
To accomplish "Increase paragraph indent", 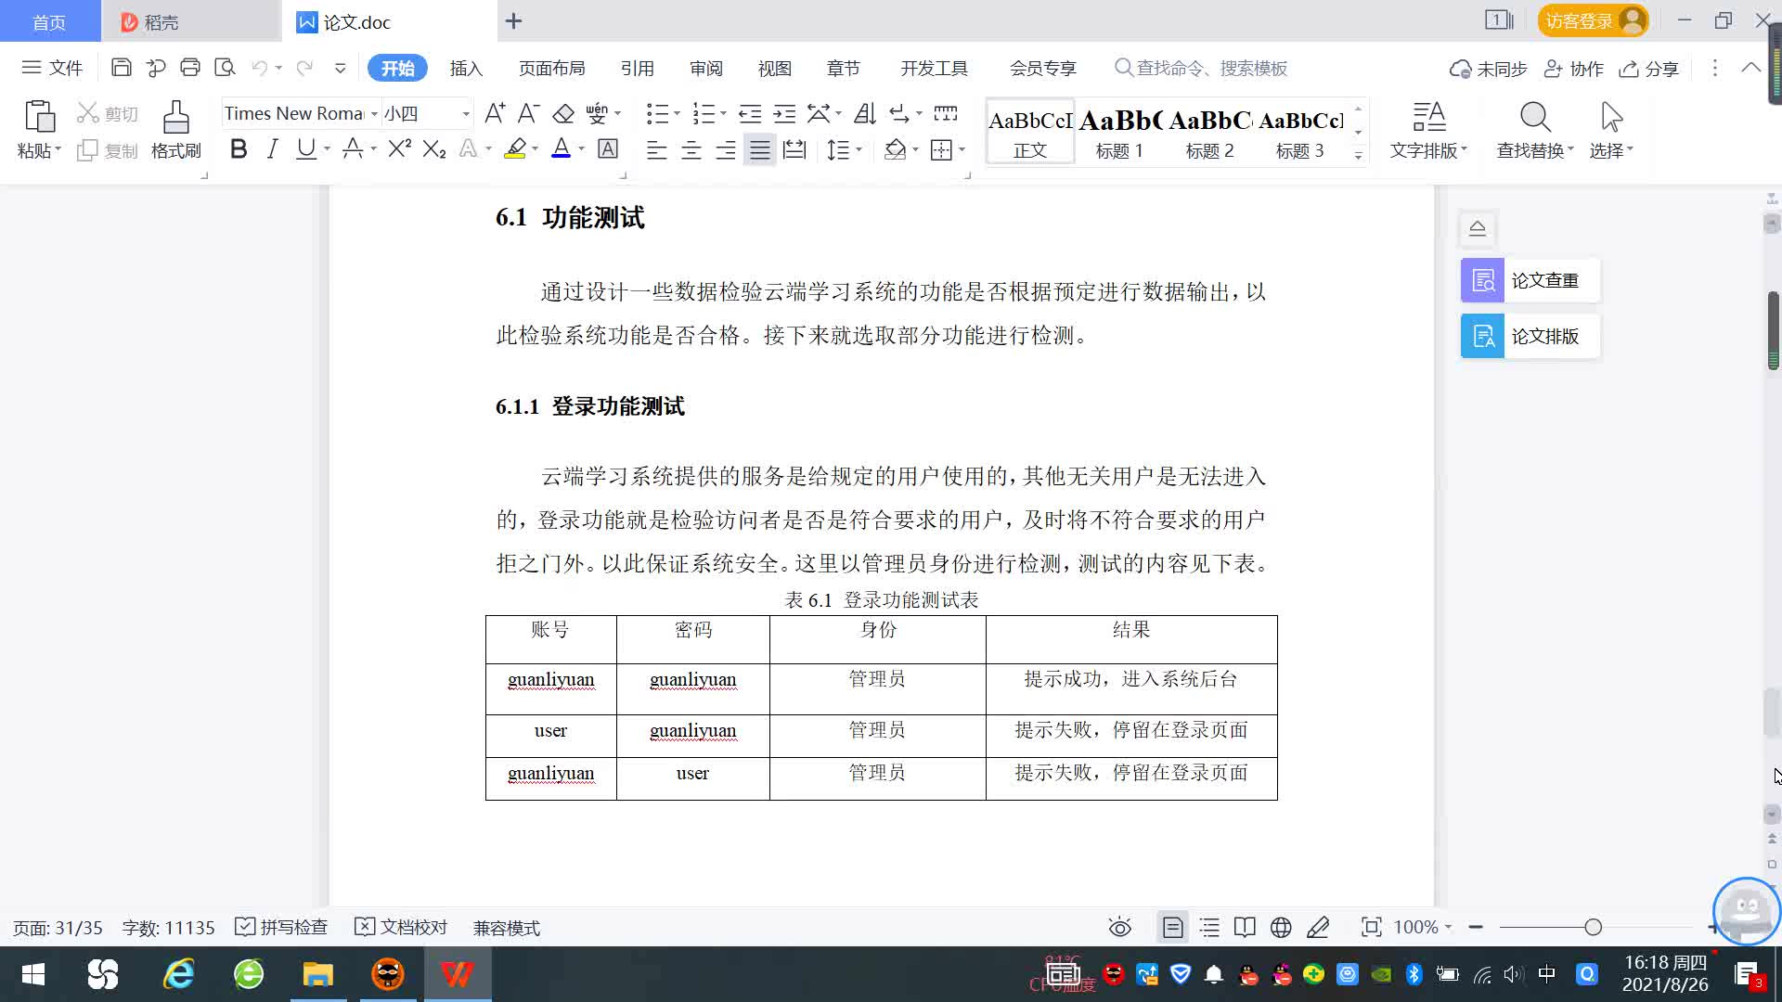I will (x=785, y=113).
